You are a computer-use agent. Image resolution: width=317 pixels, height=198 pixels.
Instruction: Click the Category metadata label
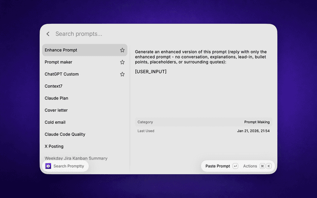click(145, 122)
